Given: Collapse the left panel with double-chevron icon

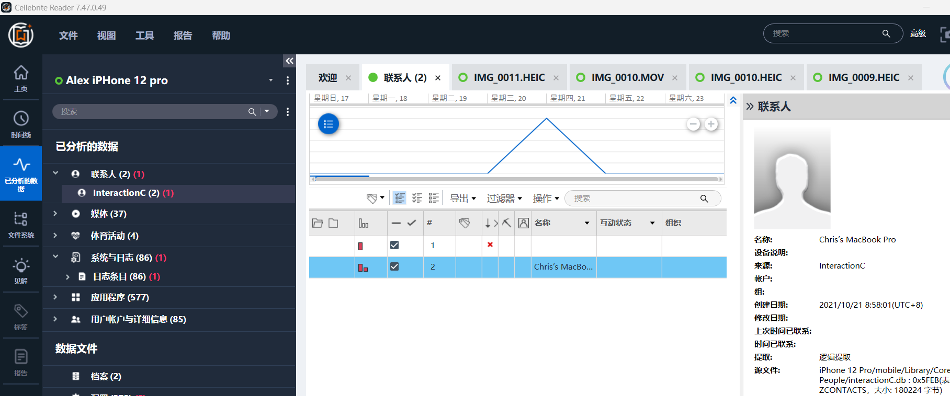Looking at the screenshot, I should pyautogui.click(x=289, y=61).
